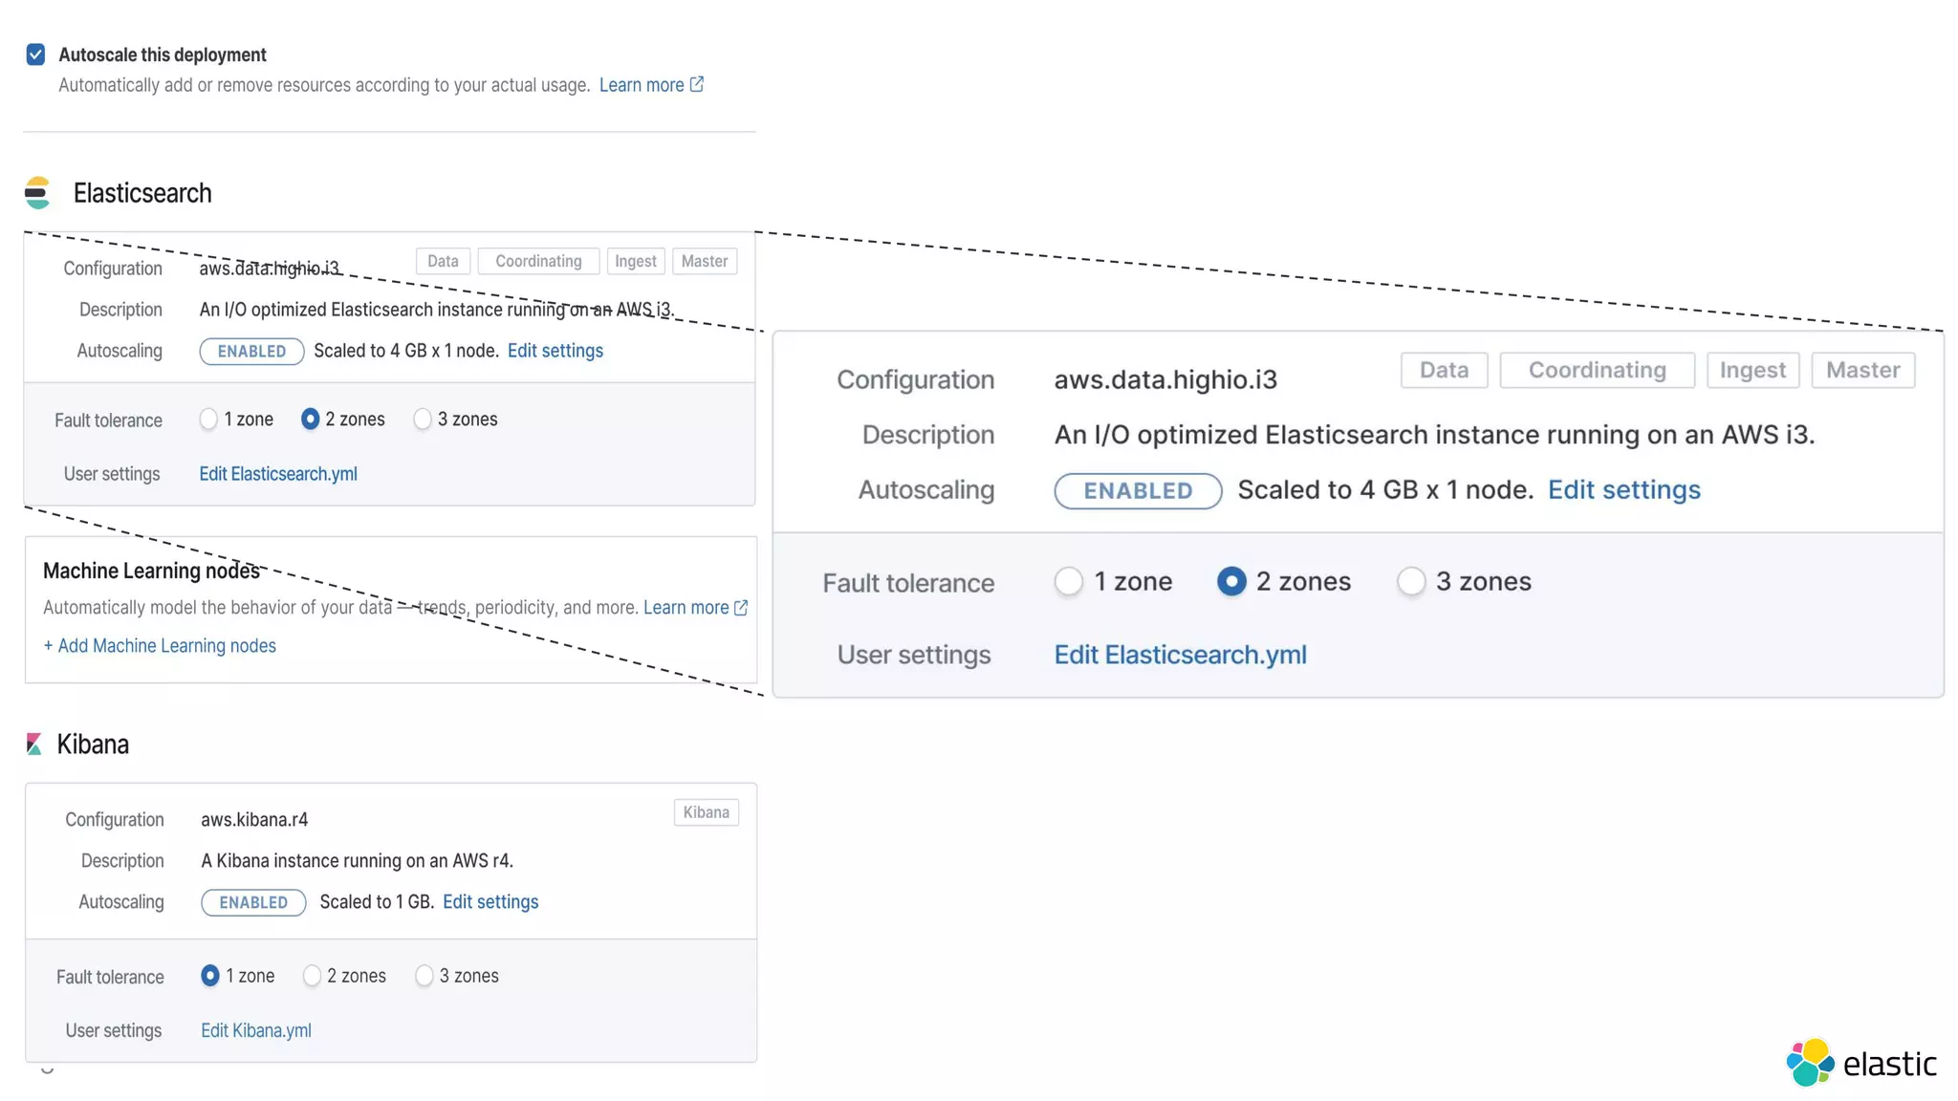Viewport: 1958px width, 1101px height.
Task: Open Edit Elasticsearch.yml user settings
Action: click(x=277, y=474)
